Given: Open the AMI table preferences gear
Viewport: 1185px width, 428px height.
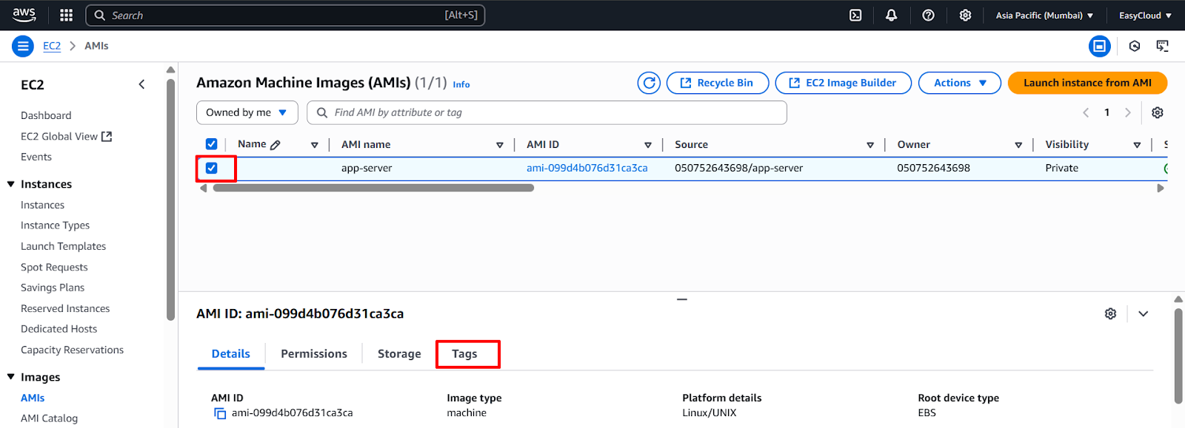Looking at the screenshot, I should [x=1158, y=112].
